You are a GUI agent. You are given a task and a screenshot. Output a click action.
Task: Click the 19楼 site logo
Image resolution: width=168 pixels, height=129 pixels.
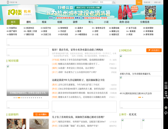coord(15,12)
